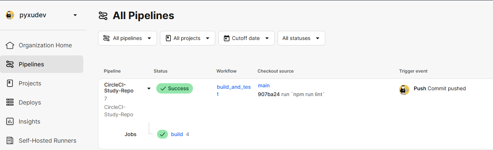
Task: Click the green check icon of build job
Action: coord(162,134)
